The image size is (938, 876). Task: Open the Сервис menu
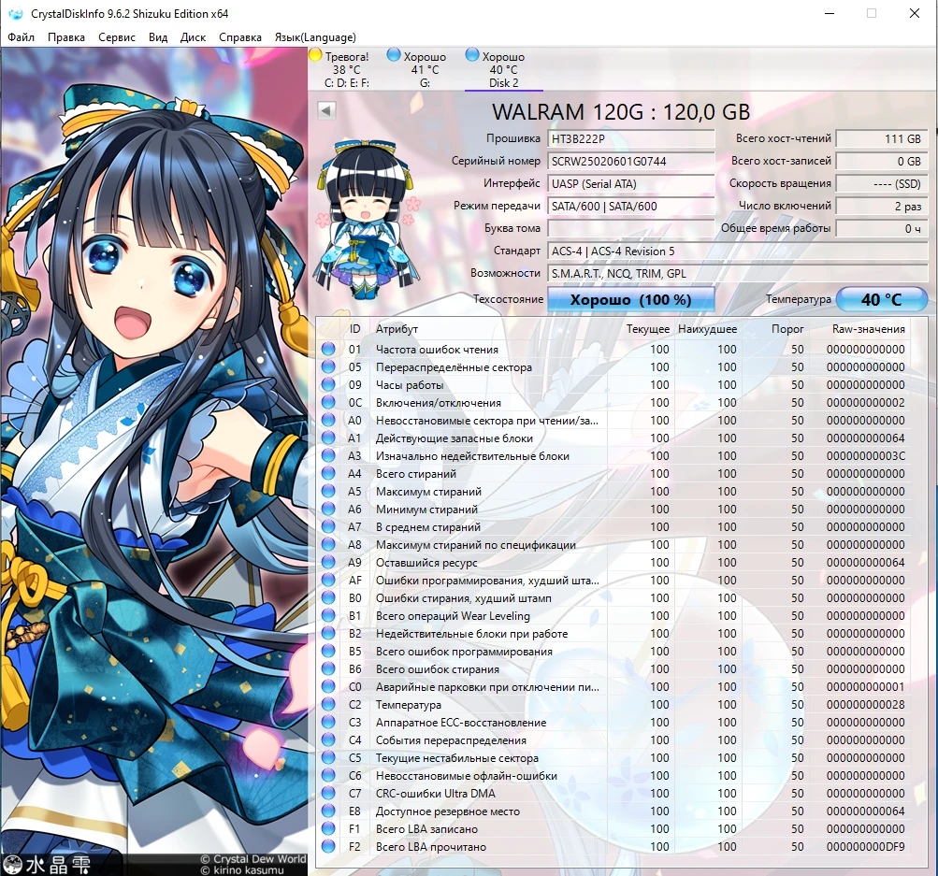click(117, 37)
